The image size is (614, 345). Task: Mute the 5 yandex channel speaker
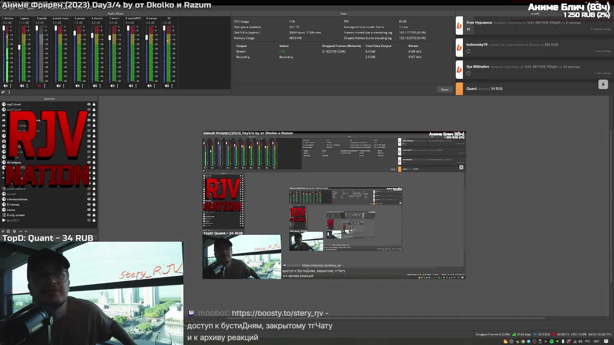77,86
